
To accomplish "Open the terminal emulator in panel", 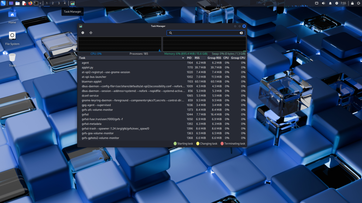I will click(36, 3).
